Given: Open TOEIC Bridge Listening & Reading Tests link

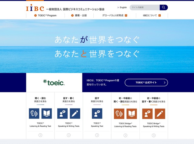Looking at the screenshot, I should (125, 125).
